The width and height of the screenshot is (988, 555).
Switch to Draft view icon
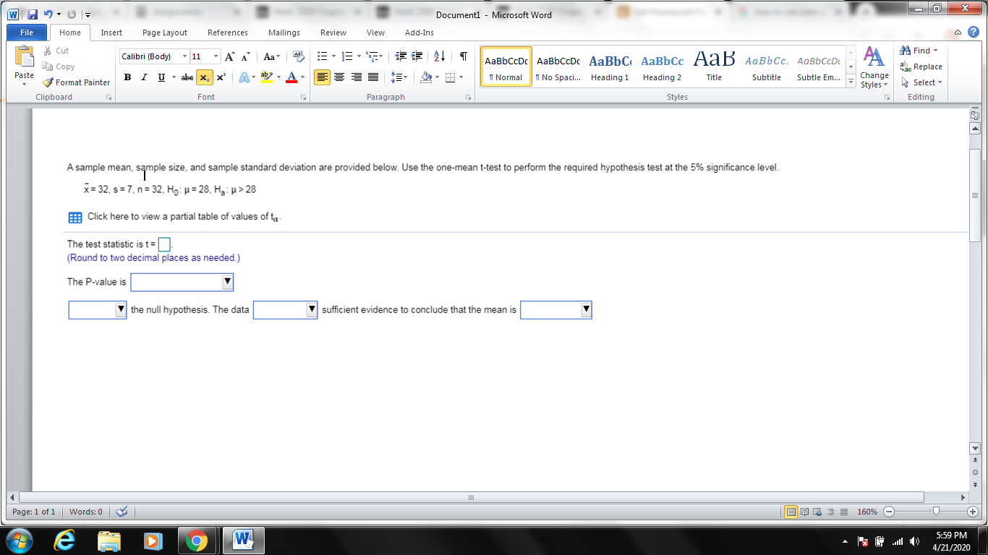coord(843,512)
